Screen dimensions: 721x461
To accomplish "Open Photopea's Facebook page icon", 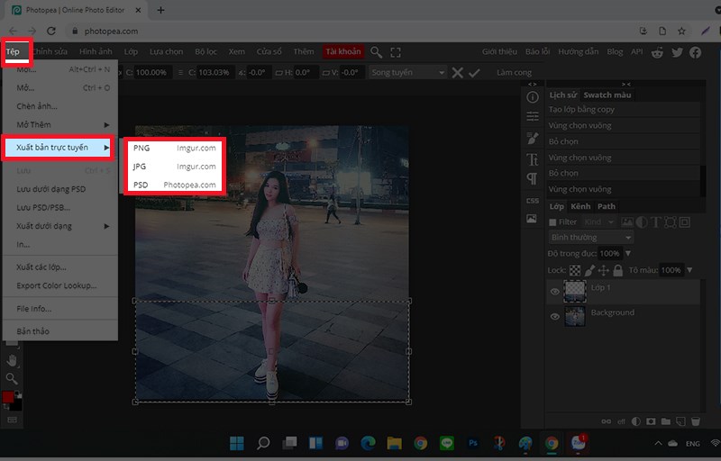I will point(695,52).
